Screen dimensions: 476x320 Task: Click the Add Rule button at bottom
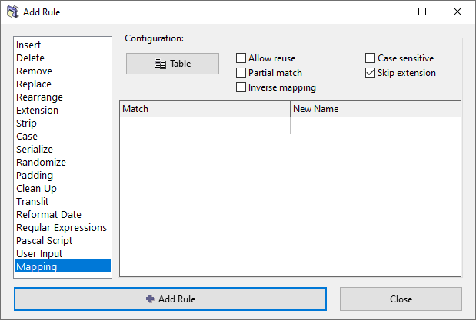point(170,299)
